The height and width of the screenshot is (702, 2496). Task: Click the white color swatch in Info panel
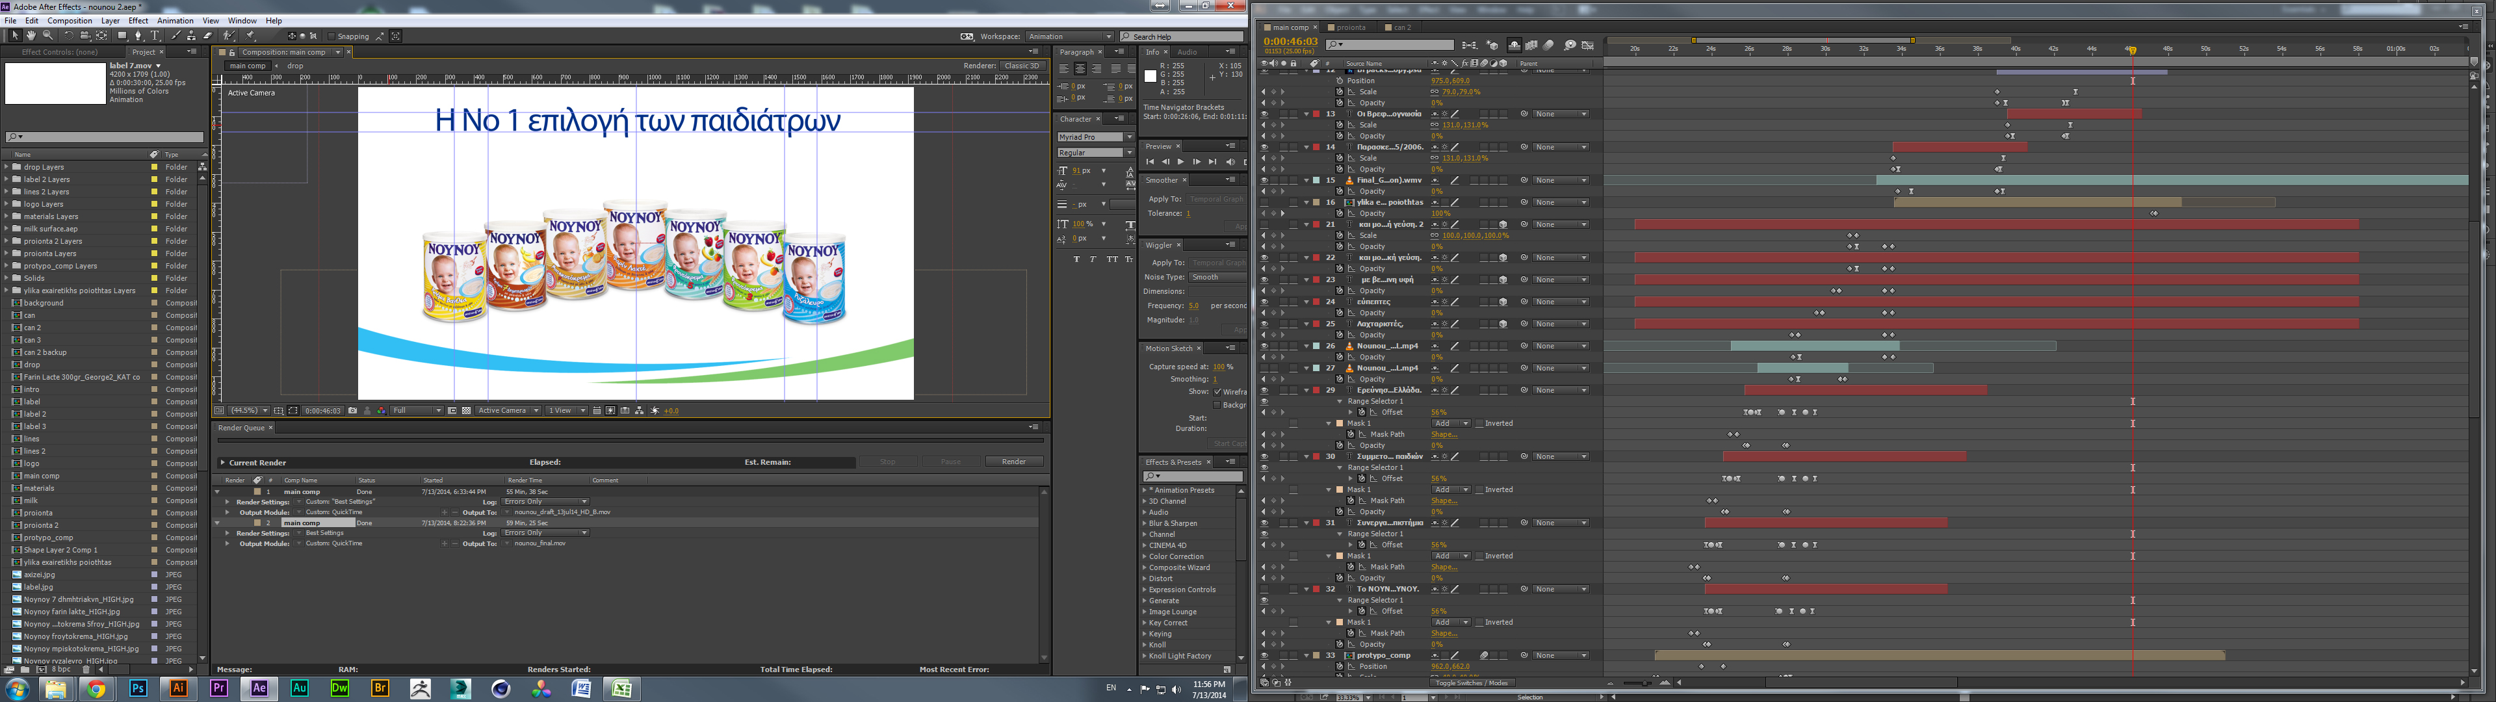pos(1150,75)
